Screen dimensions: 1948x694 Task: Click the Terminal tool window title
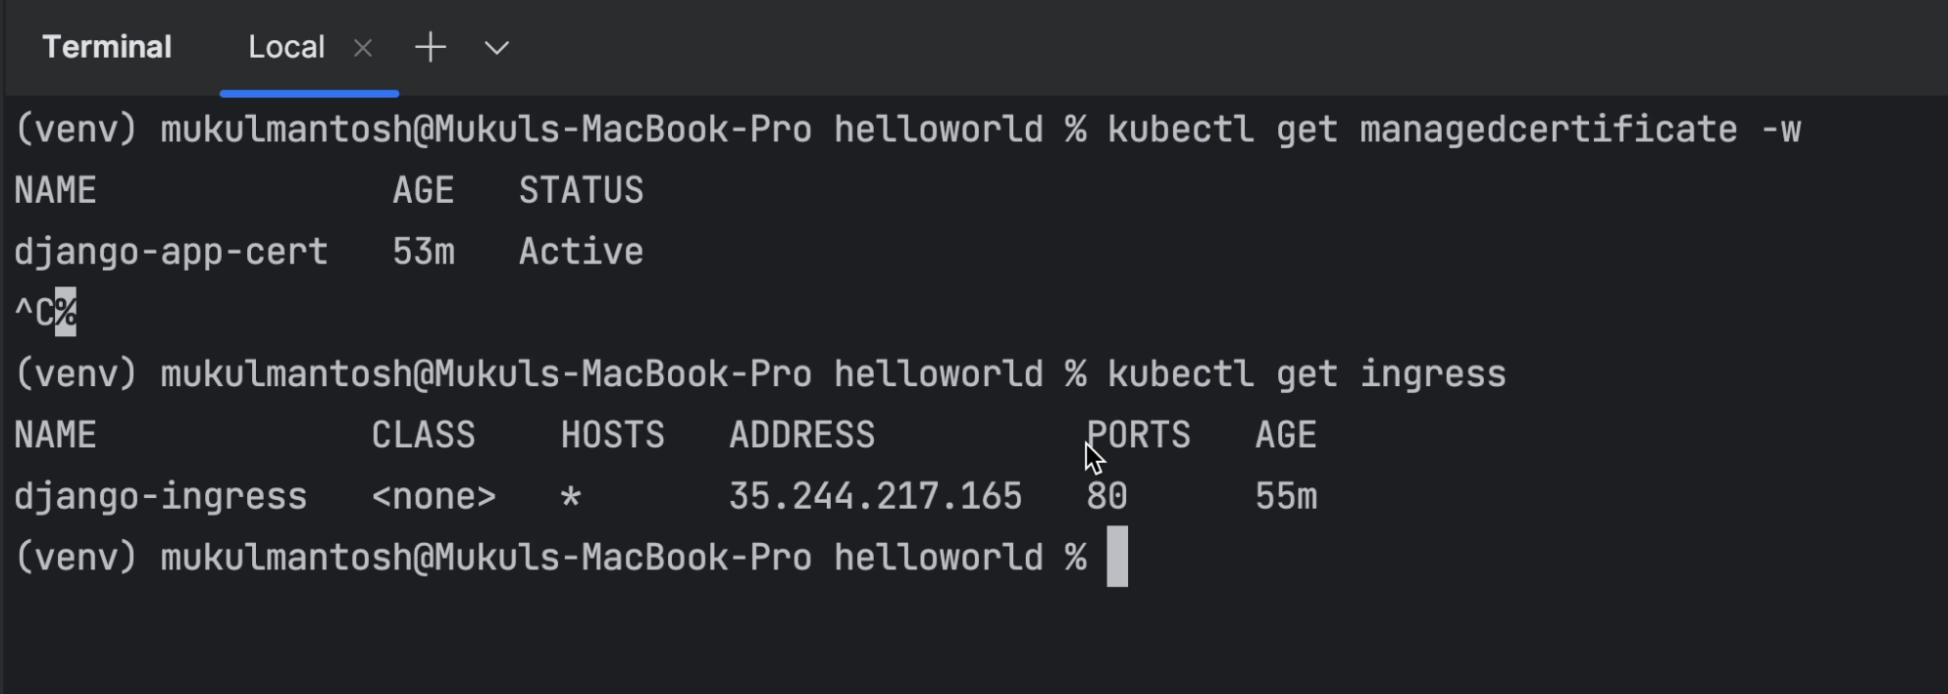pyautogui.click(x=107, y=47)
